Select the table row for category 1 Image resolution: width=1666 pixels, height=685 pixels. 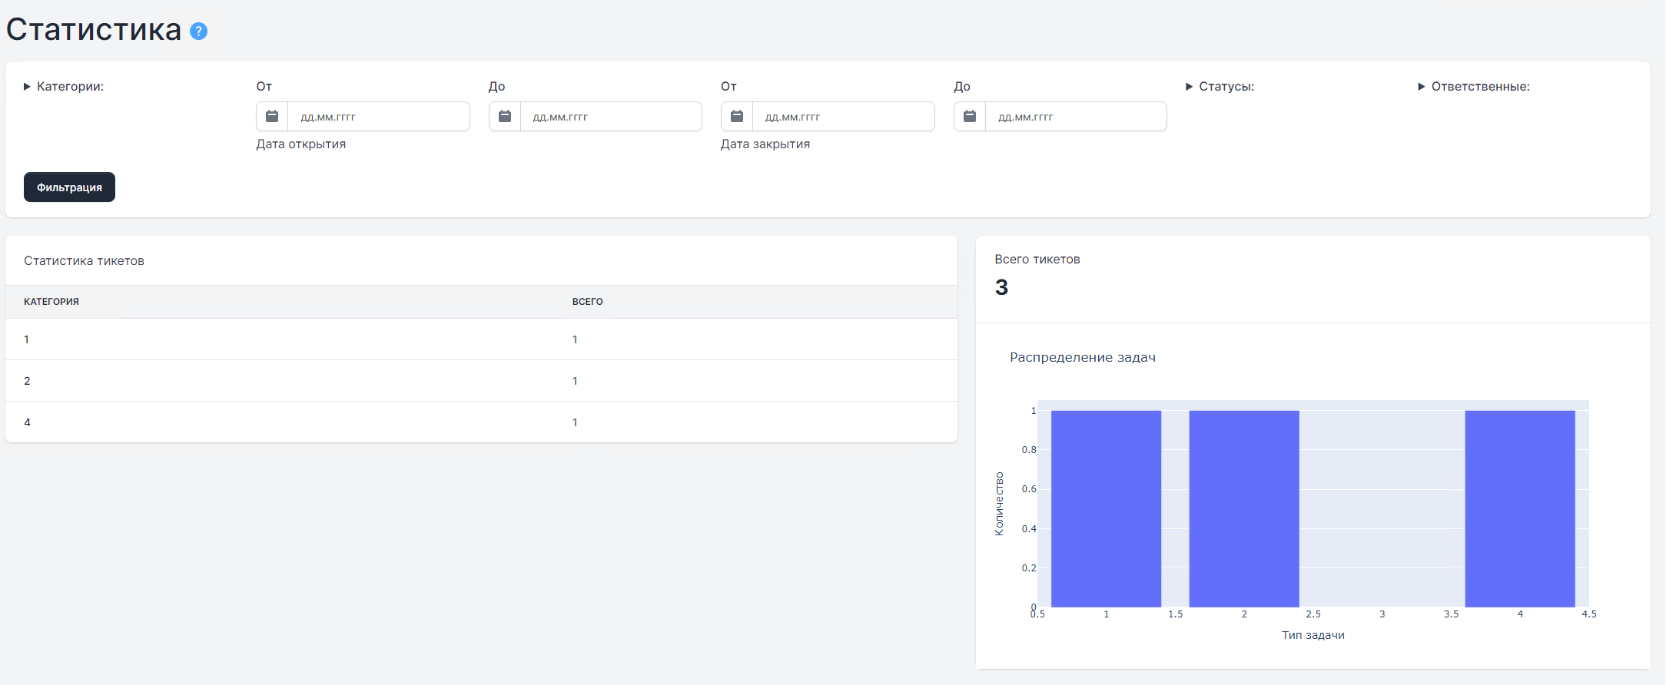point(481,339)
